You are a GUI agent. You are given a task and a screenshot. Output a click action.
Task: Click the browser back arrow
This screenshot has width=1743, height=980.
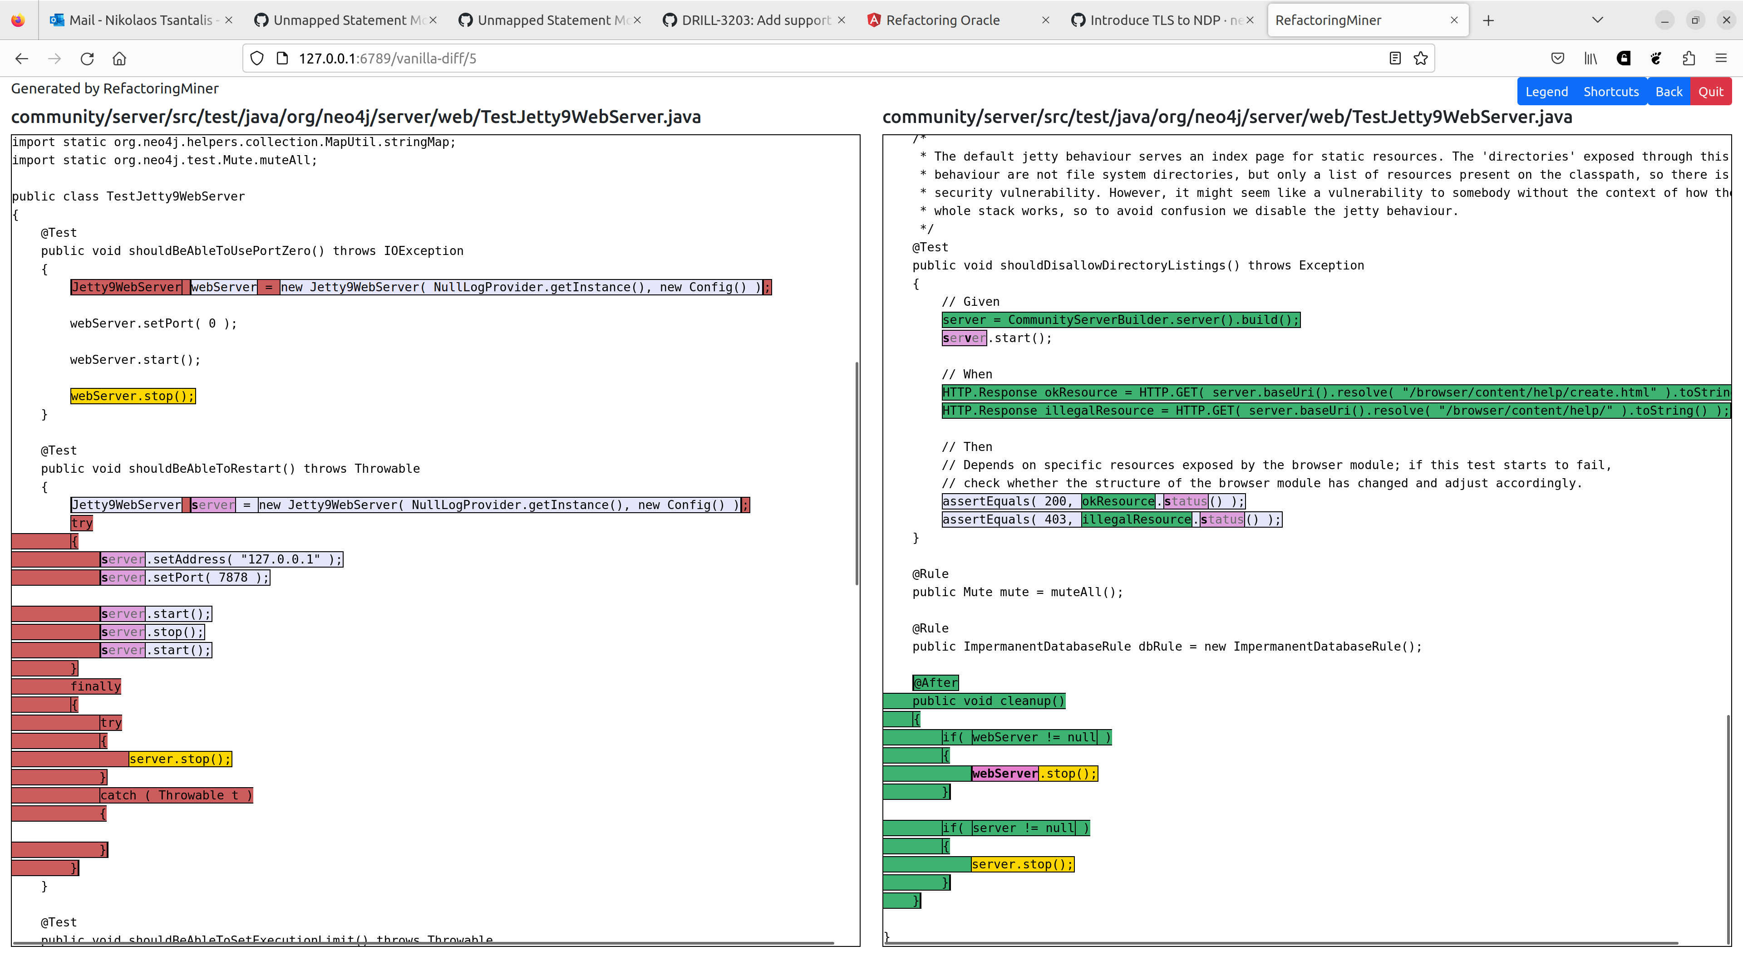pos(22,59)
